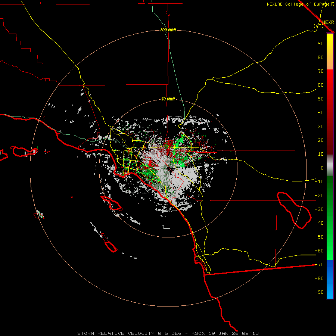Click the "20" value on velocity scale

321,140
